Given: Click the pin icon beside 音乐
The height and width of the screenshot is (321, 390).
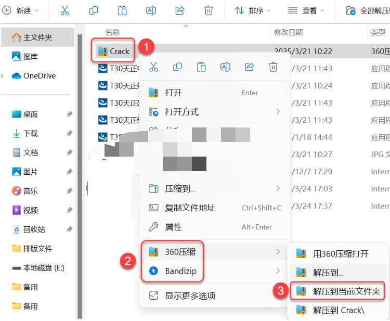Looking at the screenshot, I should tap(69, 191).
